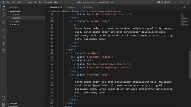The width and height of the screenshot is (191, 107).
Task: Open the Help menu
Action: (x=56, y=2)
